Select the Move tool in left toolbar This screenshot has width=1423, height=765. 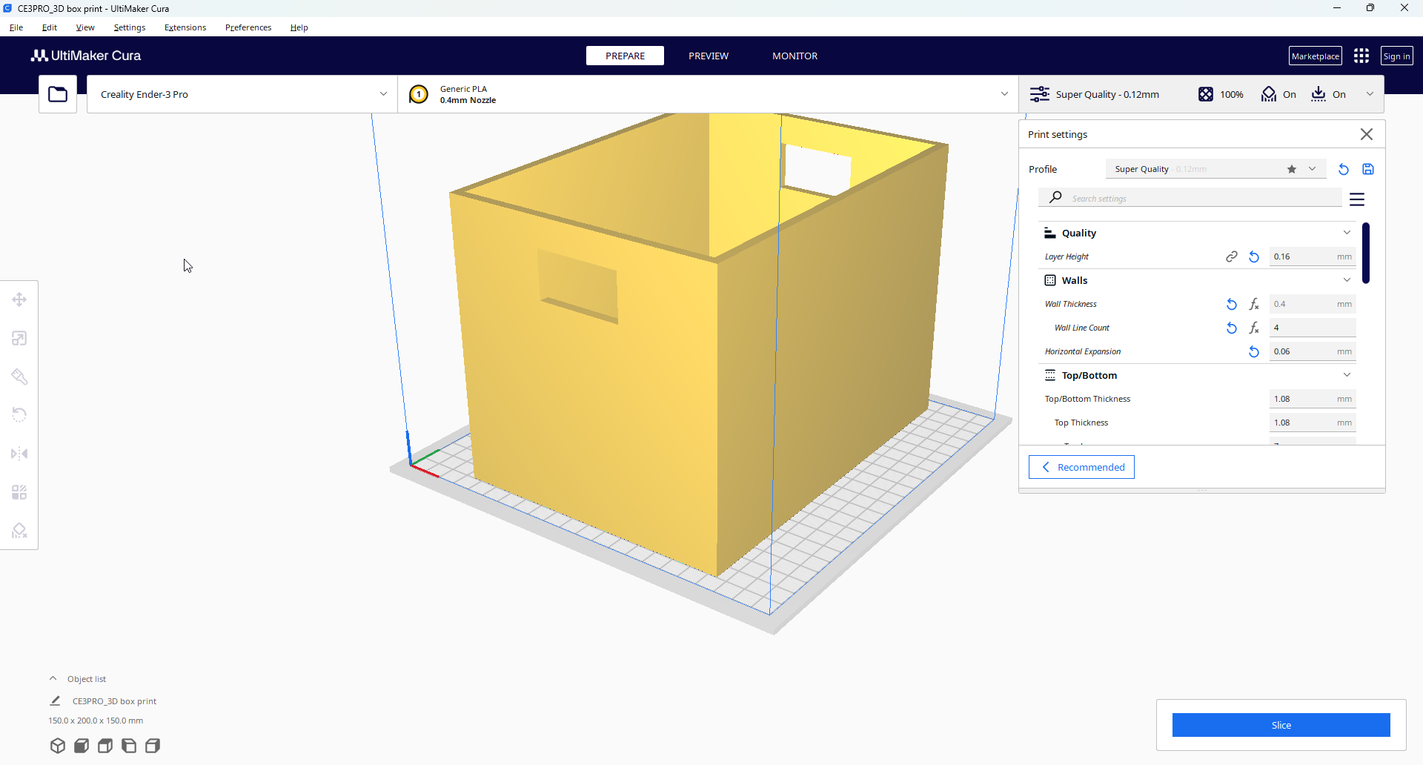19,299
